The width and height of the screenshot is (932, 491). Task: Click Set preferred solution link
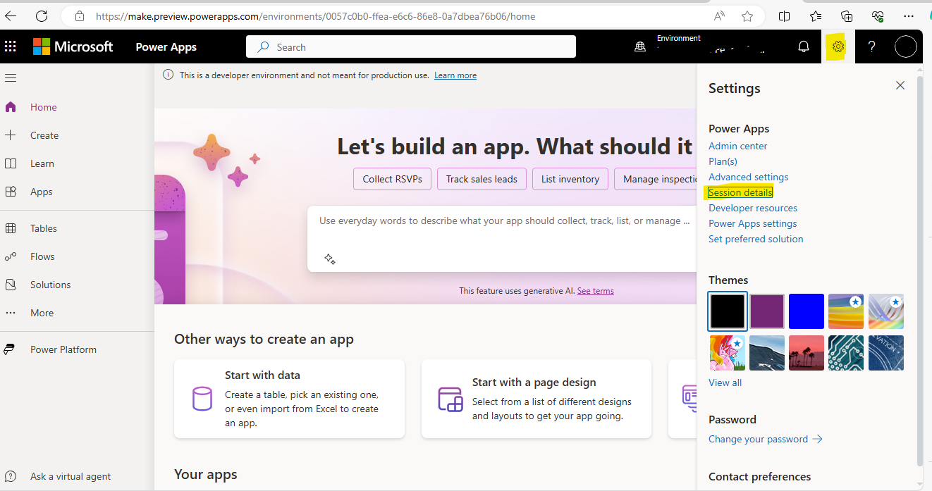coord(756,239)
